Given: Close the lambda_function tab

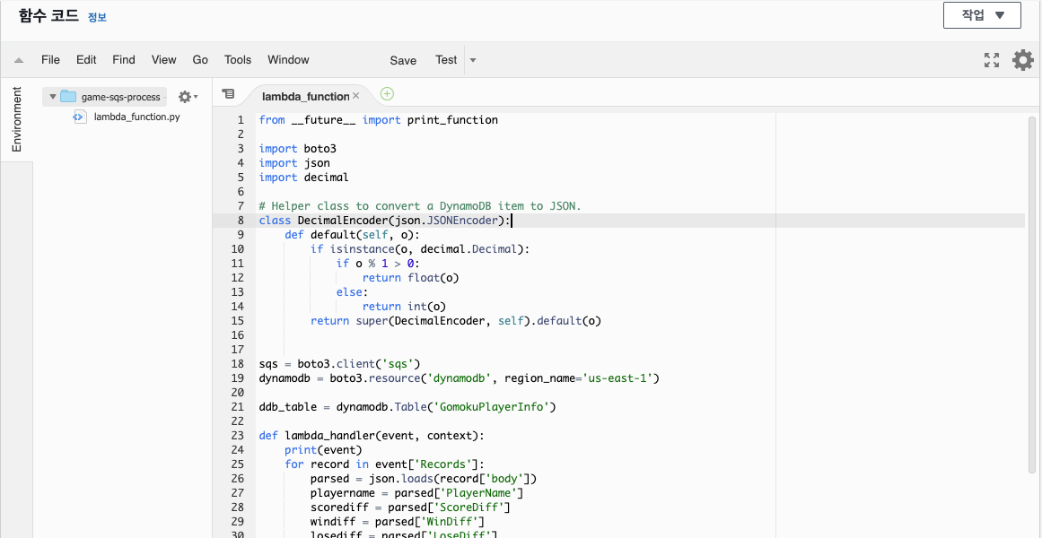Looking at the screenshot, I should tap(355, 96).
